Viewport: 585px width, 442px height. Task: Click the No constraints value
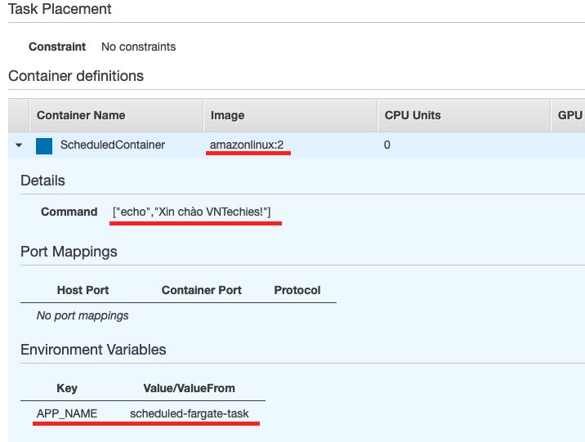(x=138, y=47)
